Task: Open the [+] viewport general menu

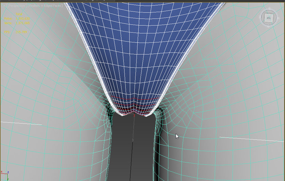Action: pyautogui.click(x=4, y=6)
